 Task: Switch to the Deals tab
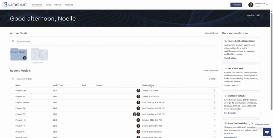click(48, 5)
